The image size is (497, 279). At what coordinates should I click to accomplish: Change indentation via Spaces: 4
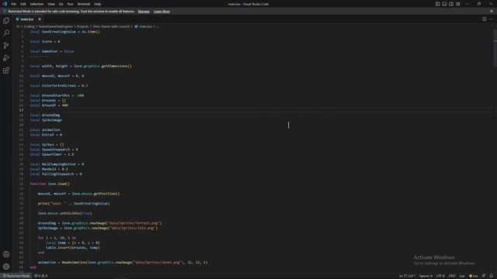point(426,276)
